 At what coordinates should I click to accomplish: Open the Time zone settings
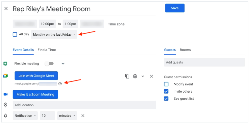(x=116, y=24)
